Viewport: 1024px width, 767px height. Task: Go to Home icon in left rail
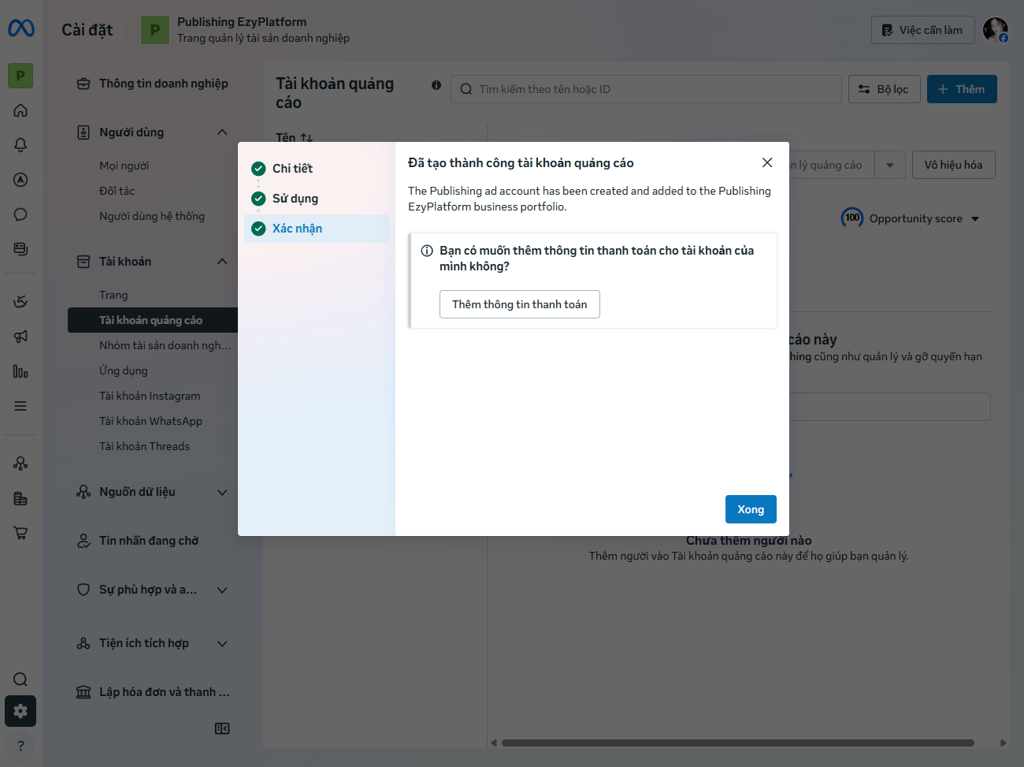point(20,110)
